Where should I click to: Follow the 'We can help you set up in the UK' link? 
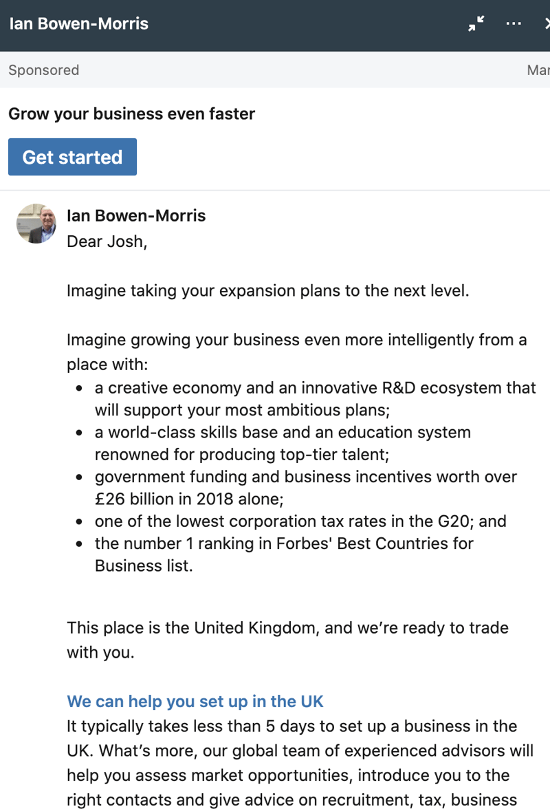(x=195, y=701)
